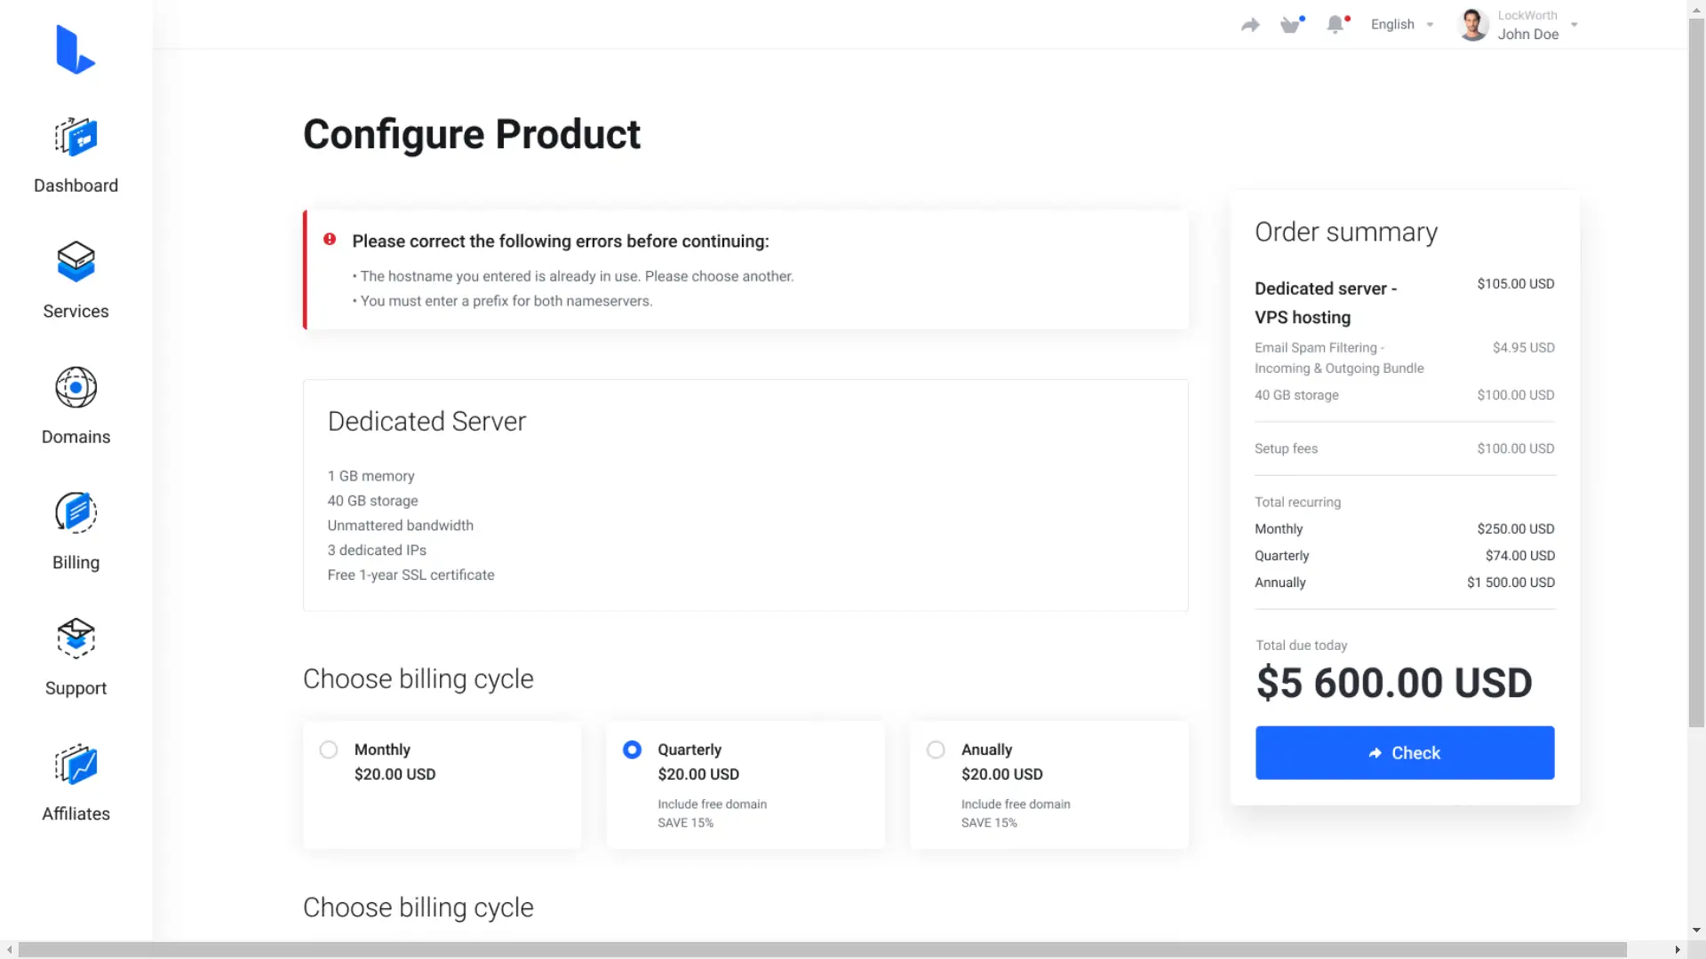Click the Services menu label
Image resolution: width=1706 pixels, height=959 pixels.
click(76, 312)
